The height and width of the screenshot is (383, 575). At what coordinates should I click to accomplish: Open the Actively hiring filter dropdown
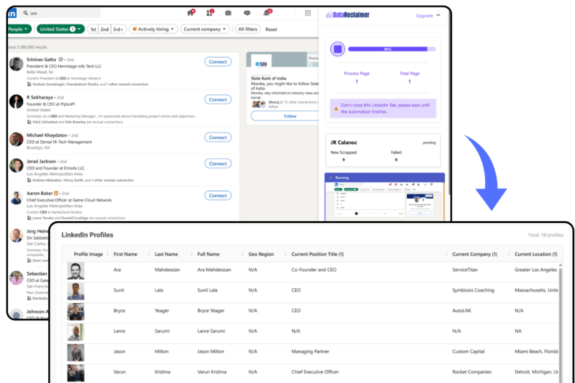[x=153, y=29]
